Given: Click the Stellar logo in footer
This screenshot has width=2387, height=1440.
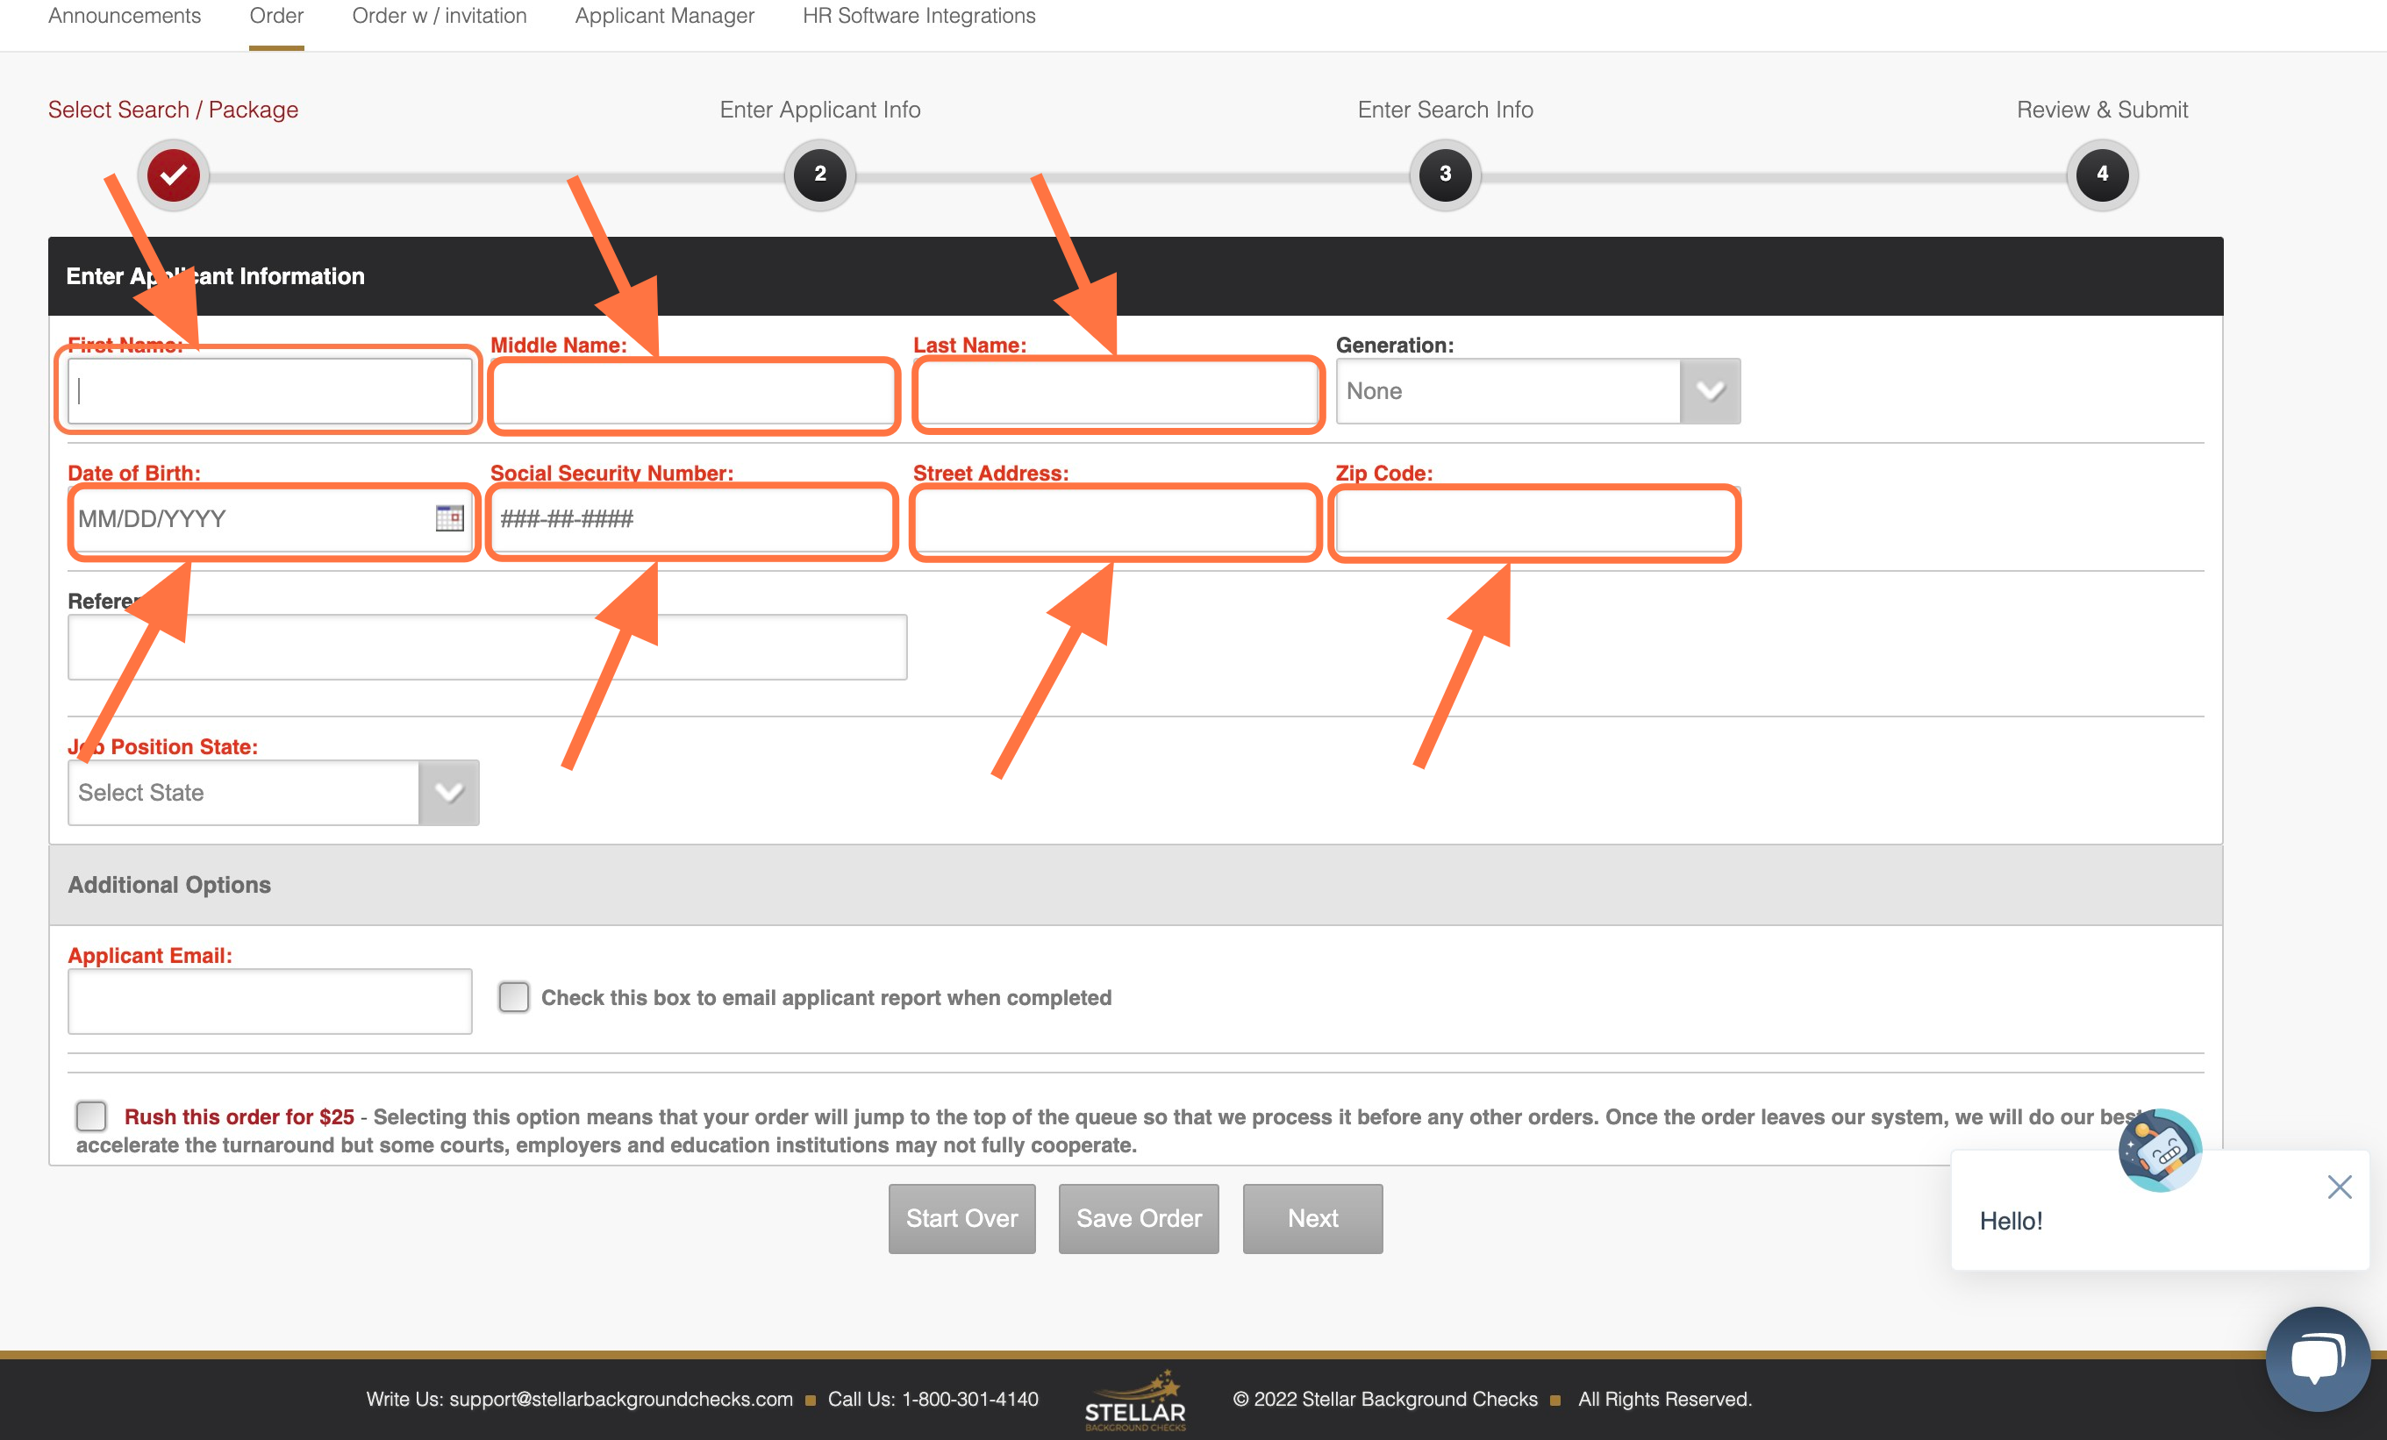Looking at the screenshot, I should pyautogui.click(x=1134, y=1401).
